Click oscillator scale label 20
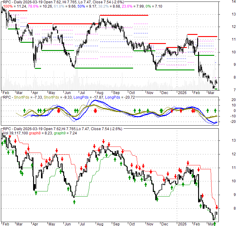 coord(234,100)
